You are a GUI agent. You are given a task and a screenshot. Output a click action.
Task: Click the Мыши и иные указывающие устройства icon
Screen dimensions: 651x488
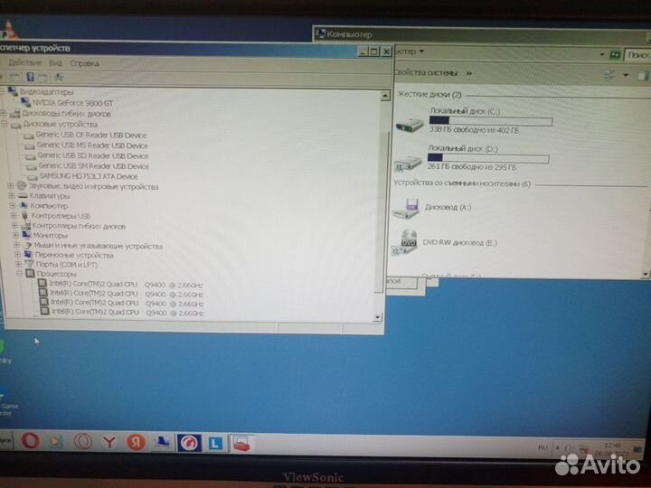[x=28, y=246]
